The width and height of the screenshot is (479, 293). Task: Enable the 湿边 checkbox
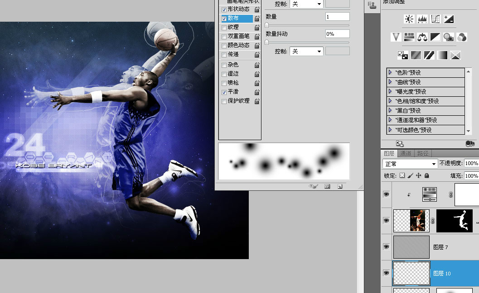tap(224, 74)
